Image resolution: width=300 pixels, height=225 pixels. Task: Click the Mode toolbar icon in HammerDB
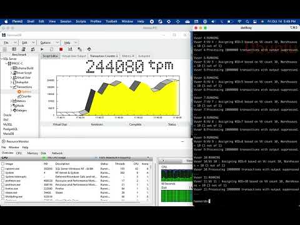coord(79,49)
